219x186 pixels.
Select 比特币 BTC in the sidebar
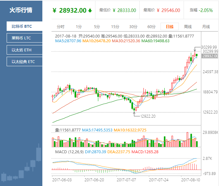pos(24,26)
